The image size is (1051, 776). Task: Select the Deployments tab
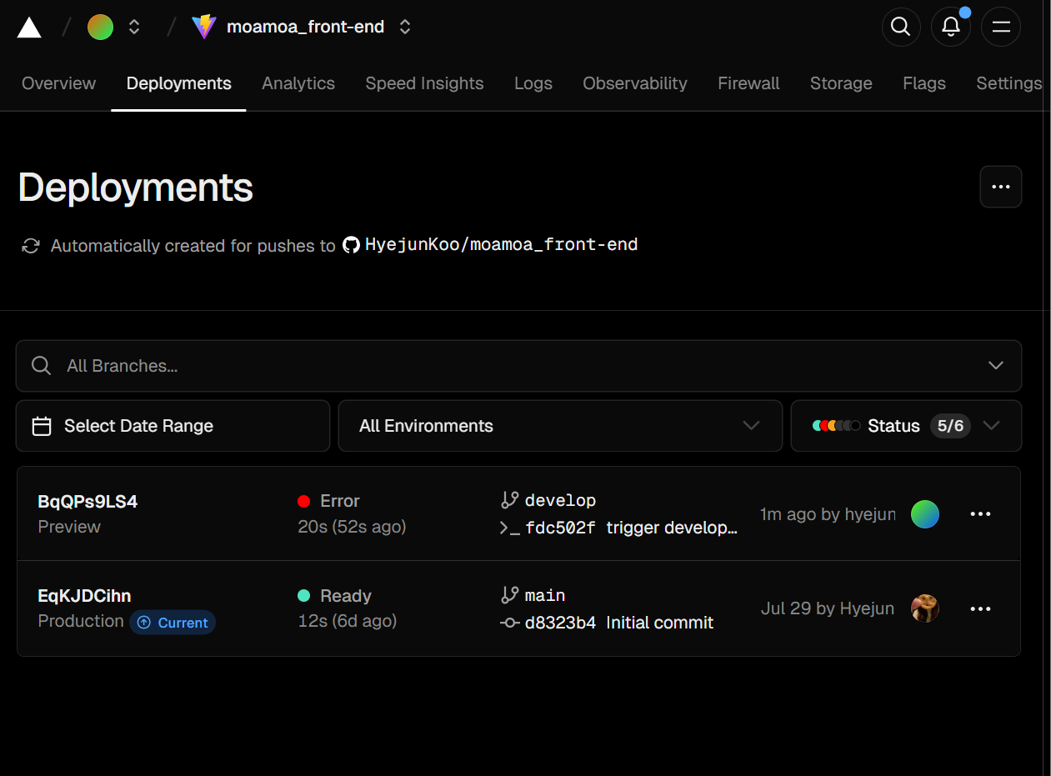click(179, 83)
